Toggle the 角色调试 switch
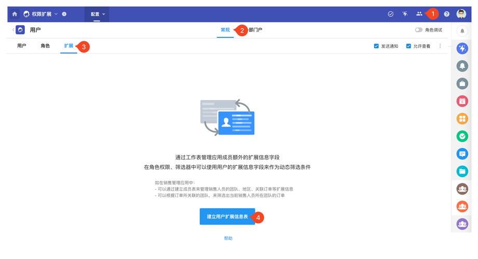Screen dimensions: 478x259 coord(418,30)
